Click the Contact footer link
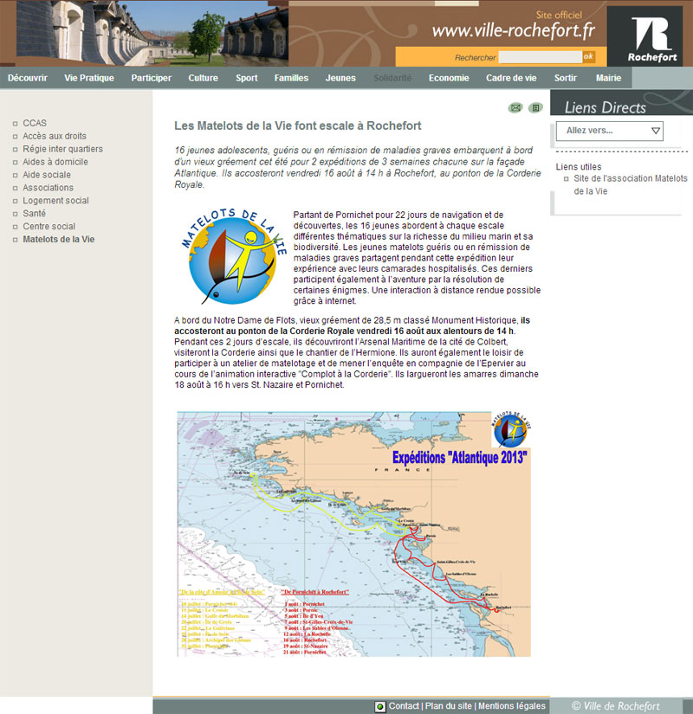This screenshot has height=714, width=693. click(x=404, y=706)
